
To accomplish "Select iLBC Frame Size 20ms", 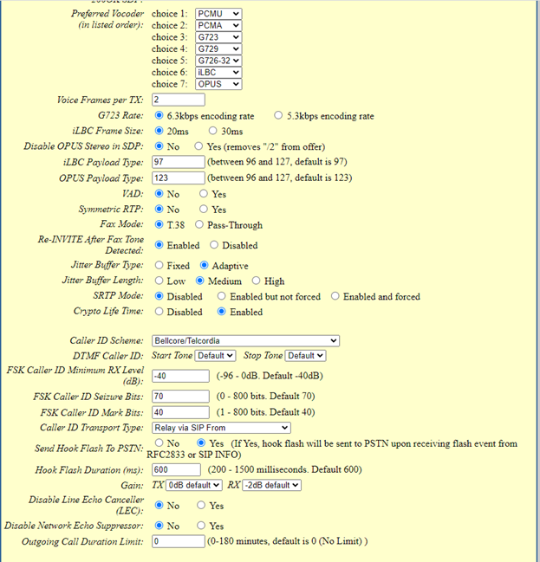I will tap(159, 131).
